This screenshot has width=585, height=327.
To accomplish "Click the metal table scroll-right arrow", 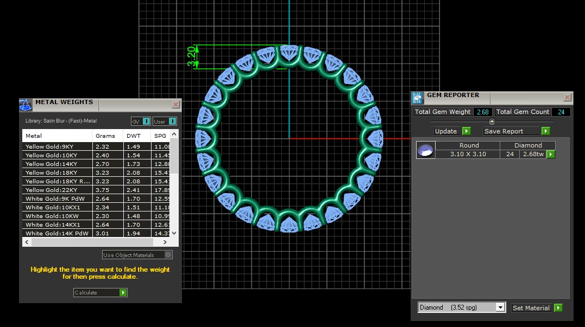I will 165,242.
